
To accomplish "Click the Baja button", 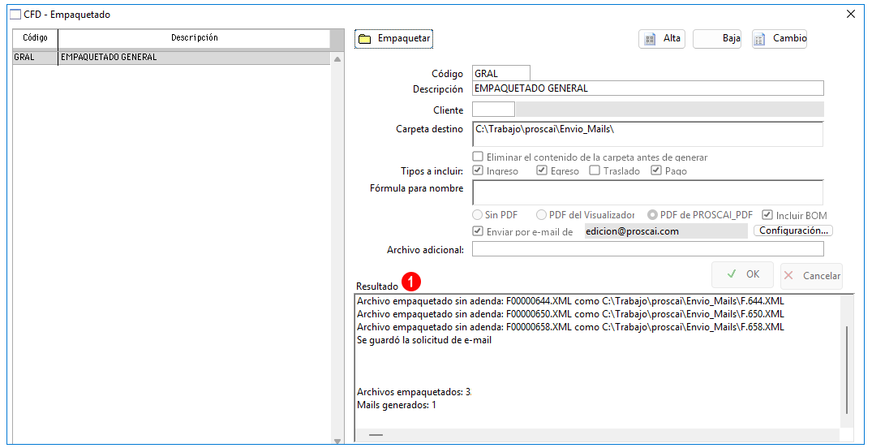I will coord(717,38).
